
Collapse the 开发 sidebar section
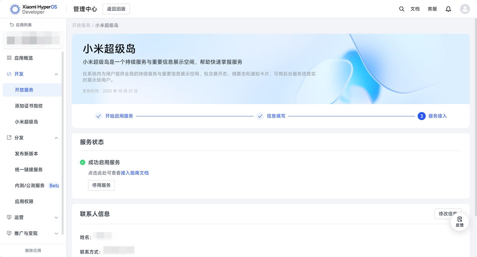point(56,74)
